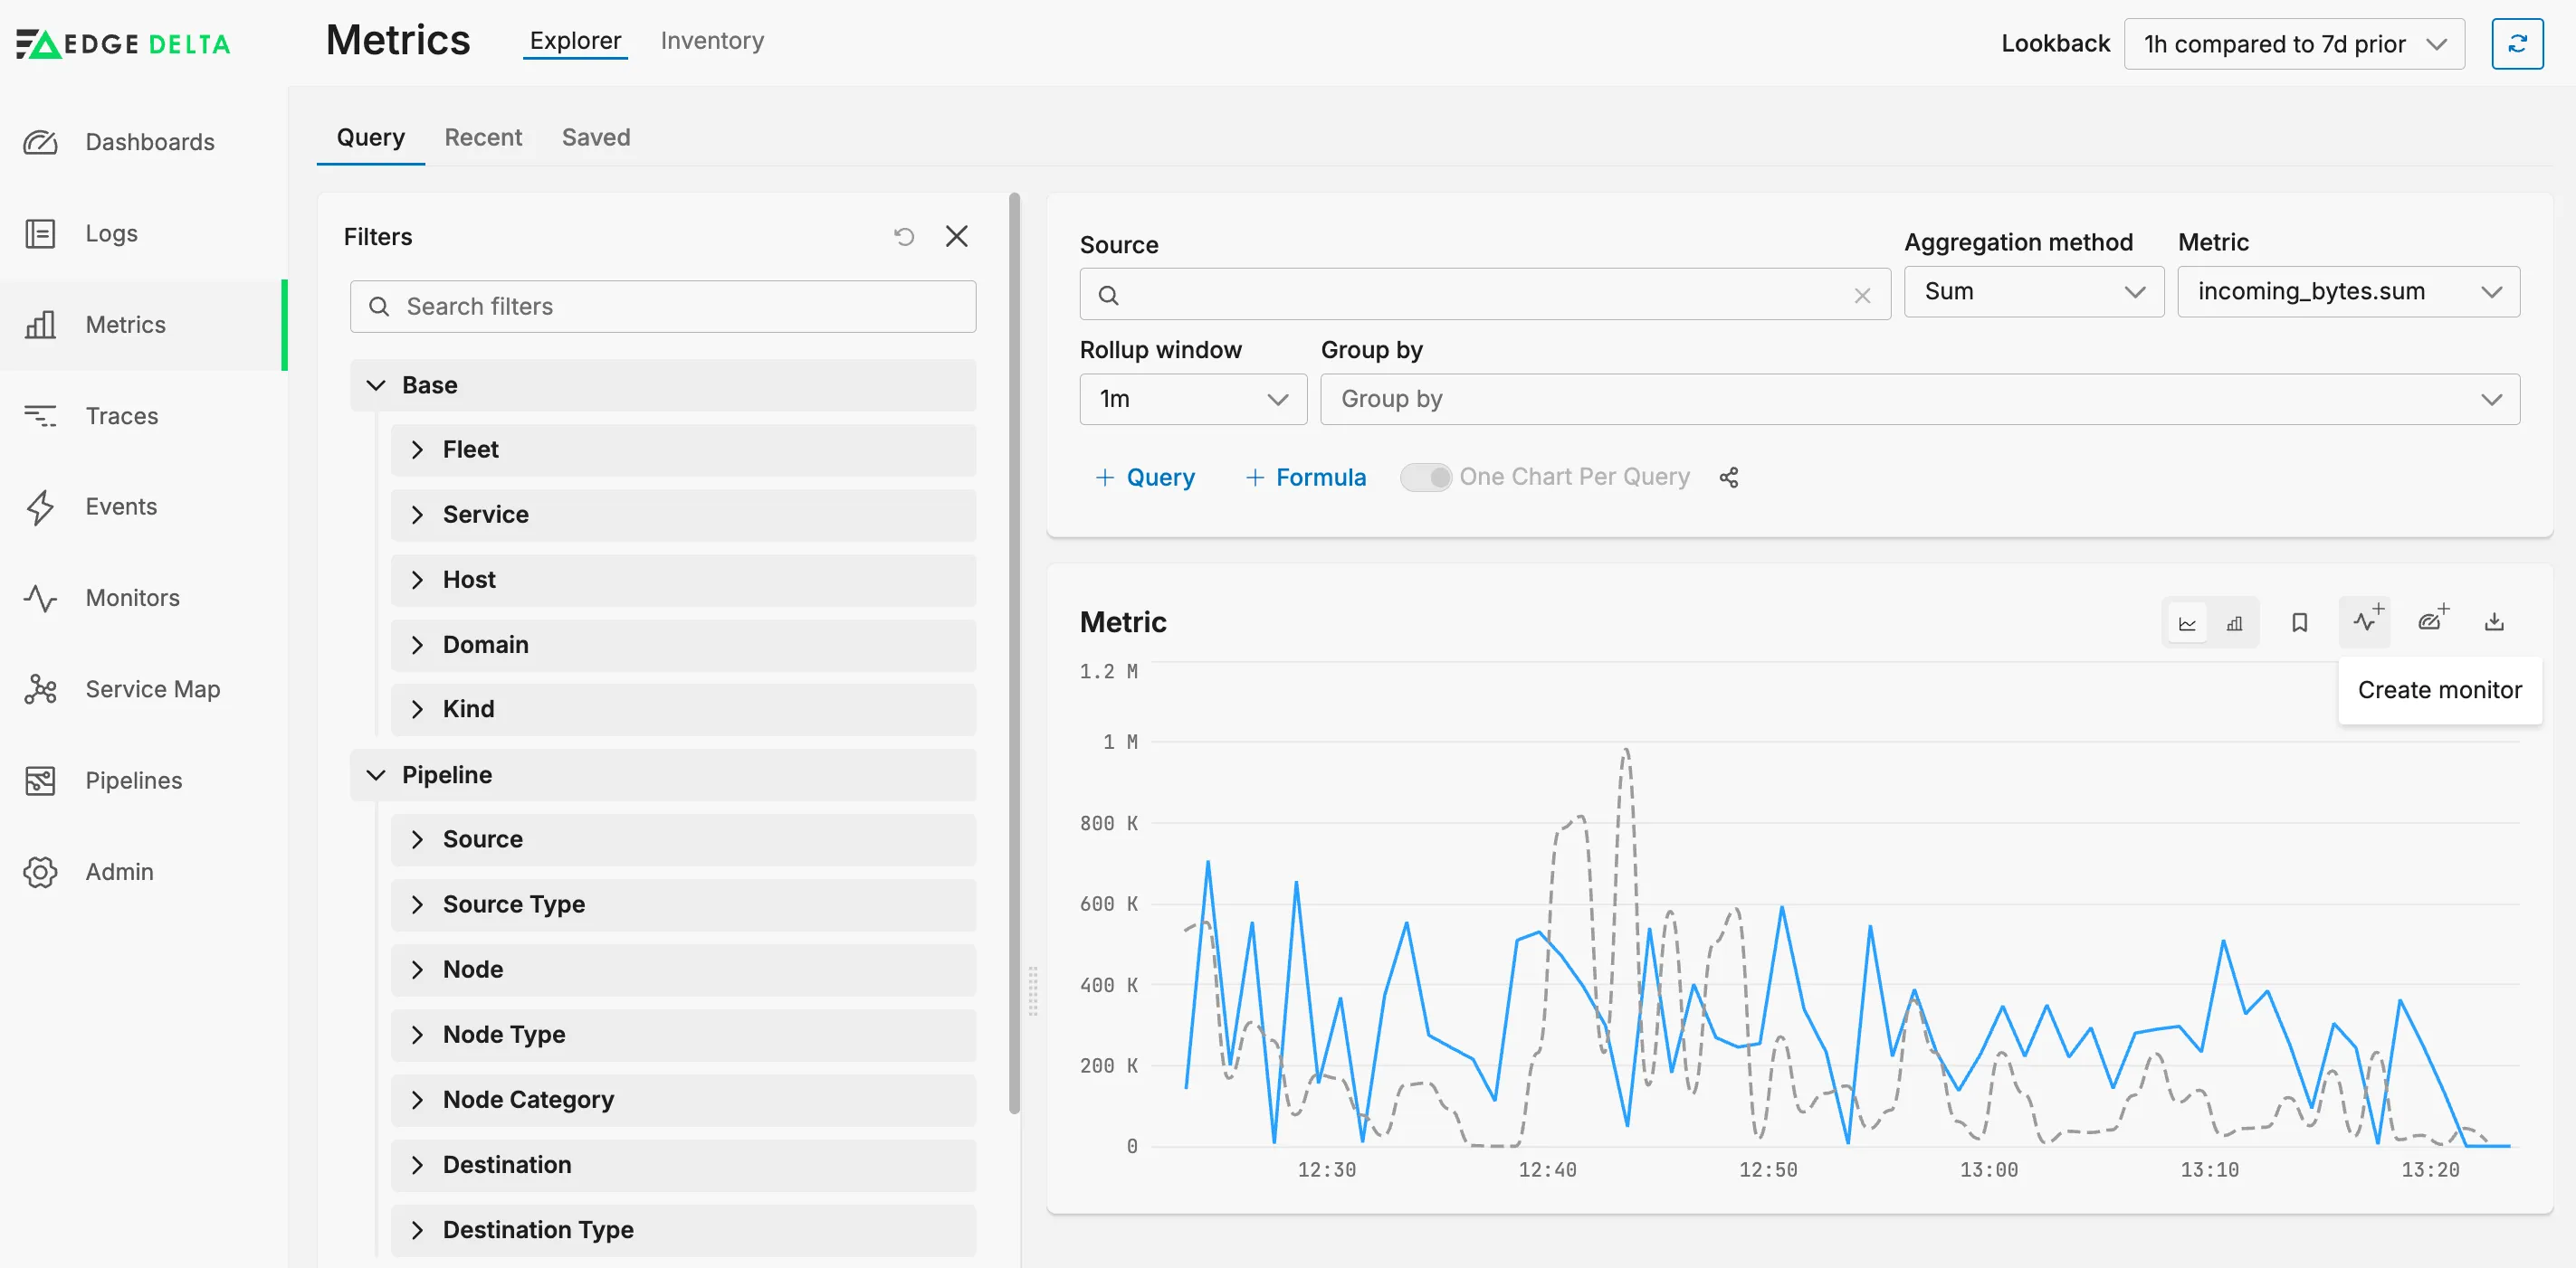2576x1268 pixels.
Task: Close the Filters panel
Action: (x=957, y=237)
